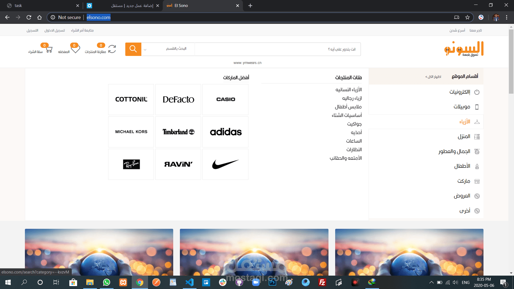
Task: Click the login link in top bar
Action: click(x=55, y=31)
